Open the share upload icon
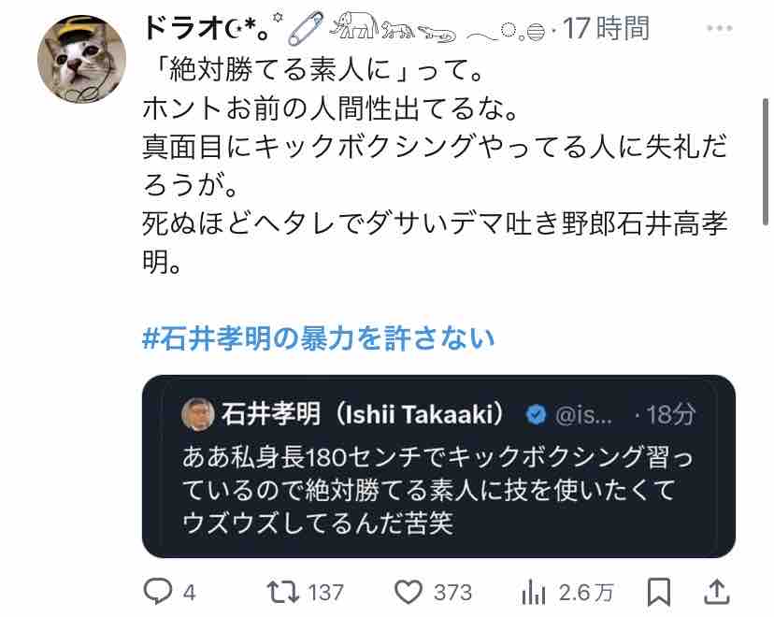Image resolution: width=774 pixels, height=617 pixels. click(x=716, y=592)
